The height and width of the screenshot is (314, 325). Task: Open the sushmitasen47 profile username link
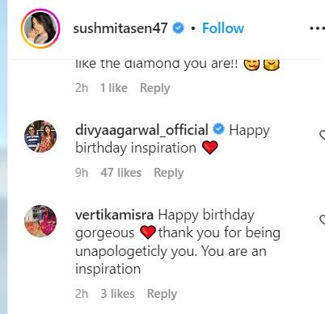coord(120,28)
